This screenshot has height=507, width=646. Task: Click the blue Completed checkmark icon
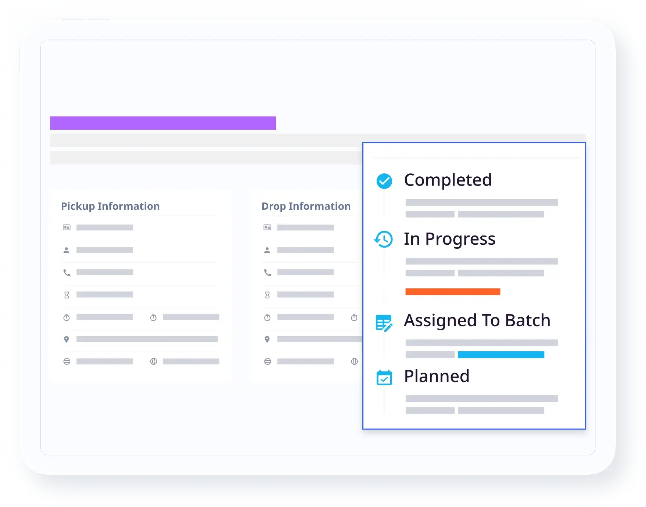coord(384,181)
